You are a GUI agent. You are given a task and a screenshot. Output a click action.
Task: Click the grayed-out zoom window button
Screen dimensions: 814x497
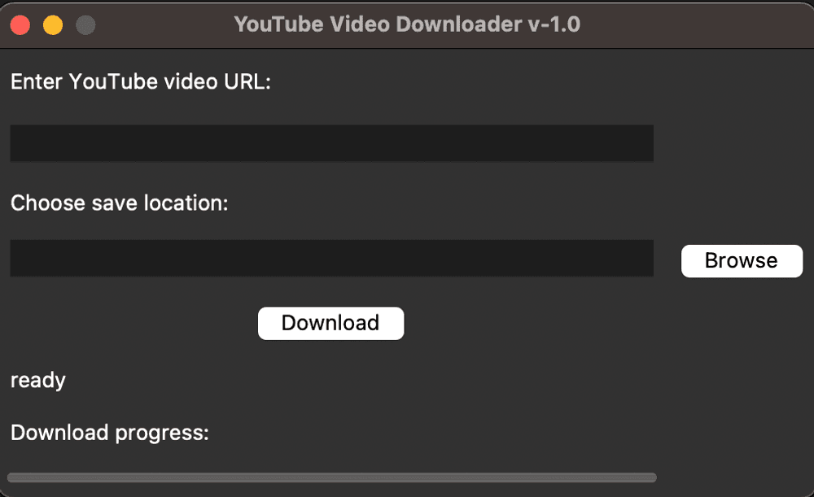tap(85, 25)
